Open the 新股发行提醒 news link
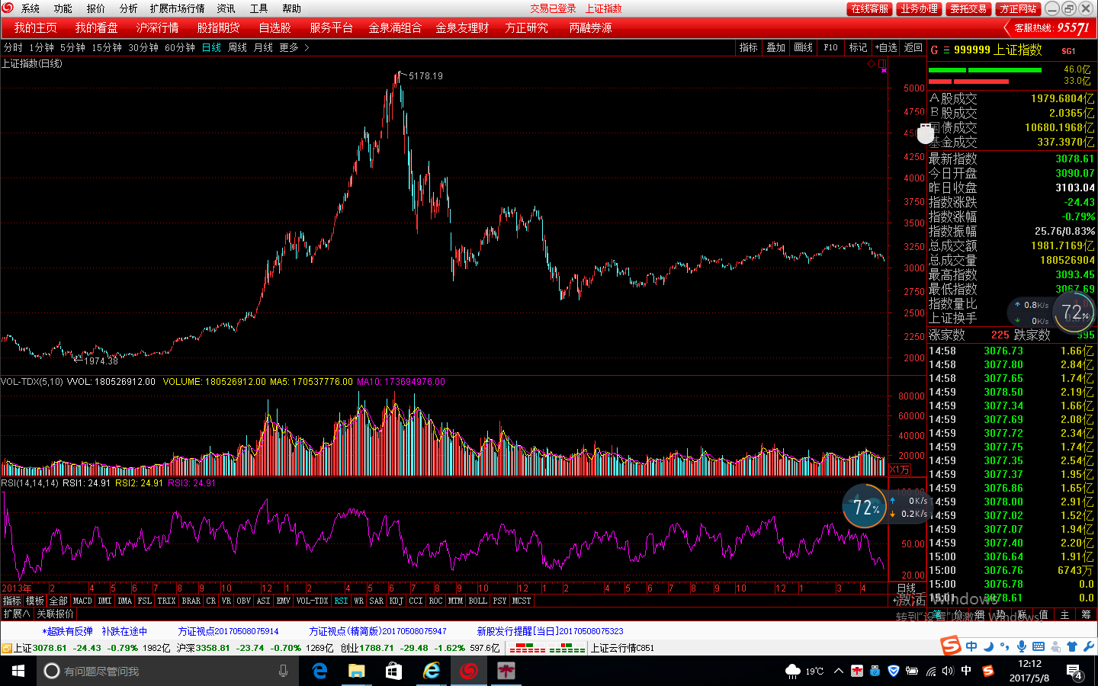The image size is (1098, 686). point(550,631)
